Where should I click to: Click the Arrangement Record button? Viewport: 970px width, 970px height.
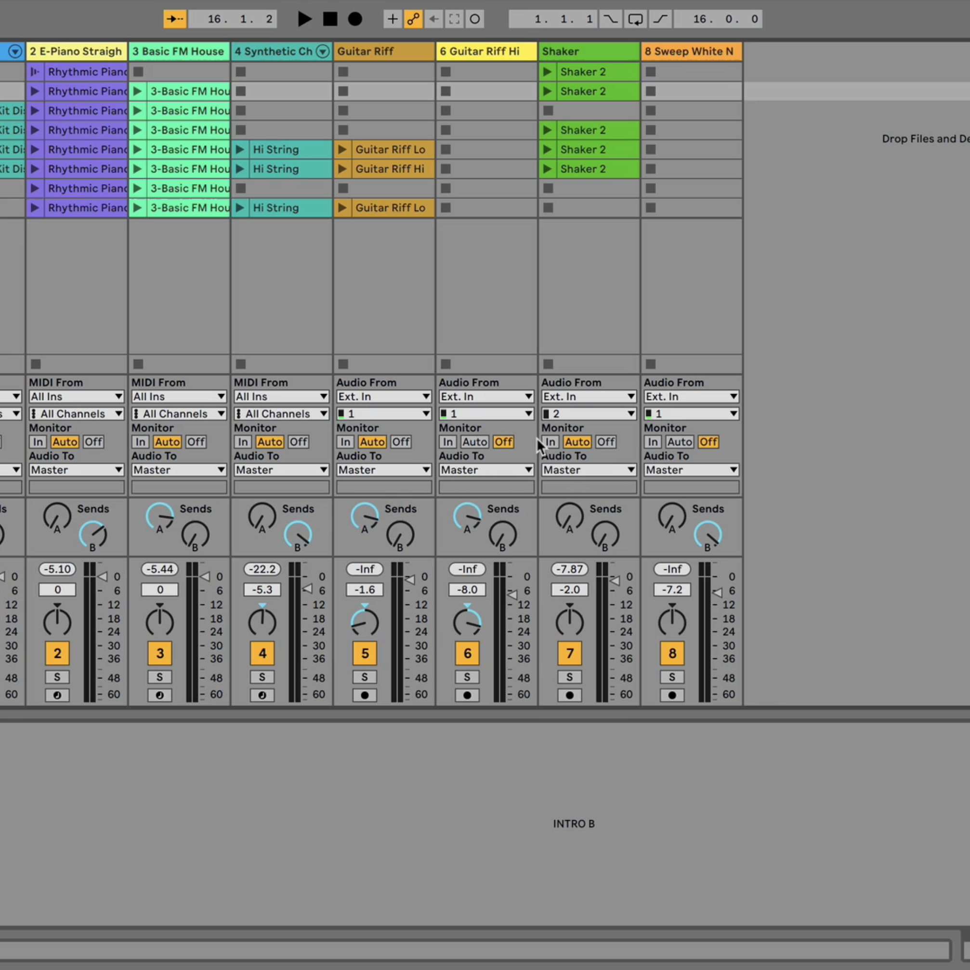[355, 19]
